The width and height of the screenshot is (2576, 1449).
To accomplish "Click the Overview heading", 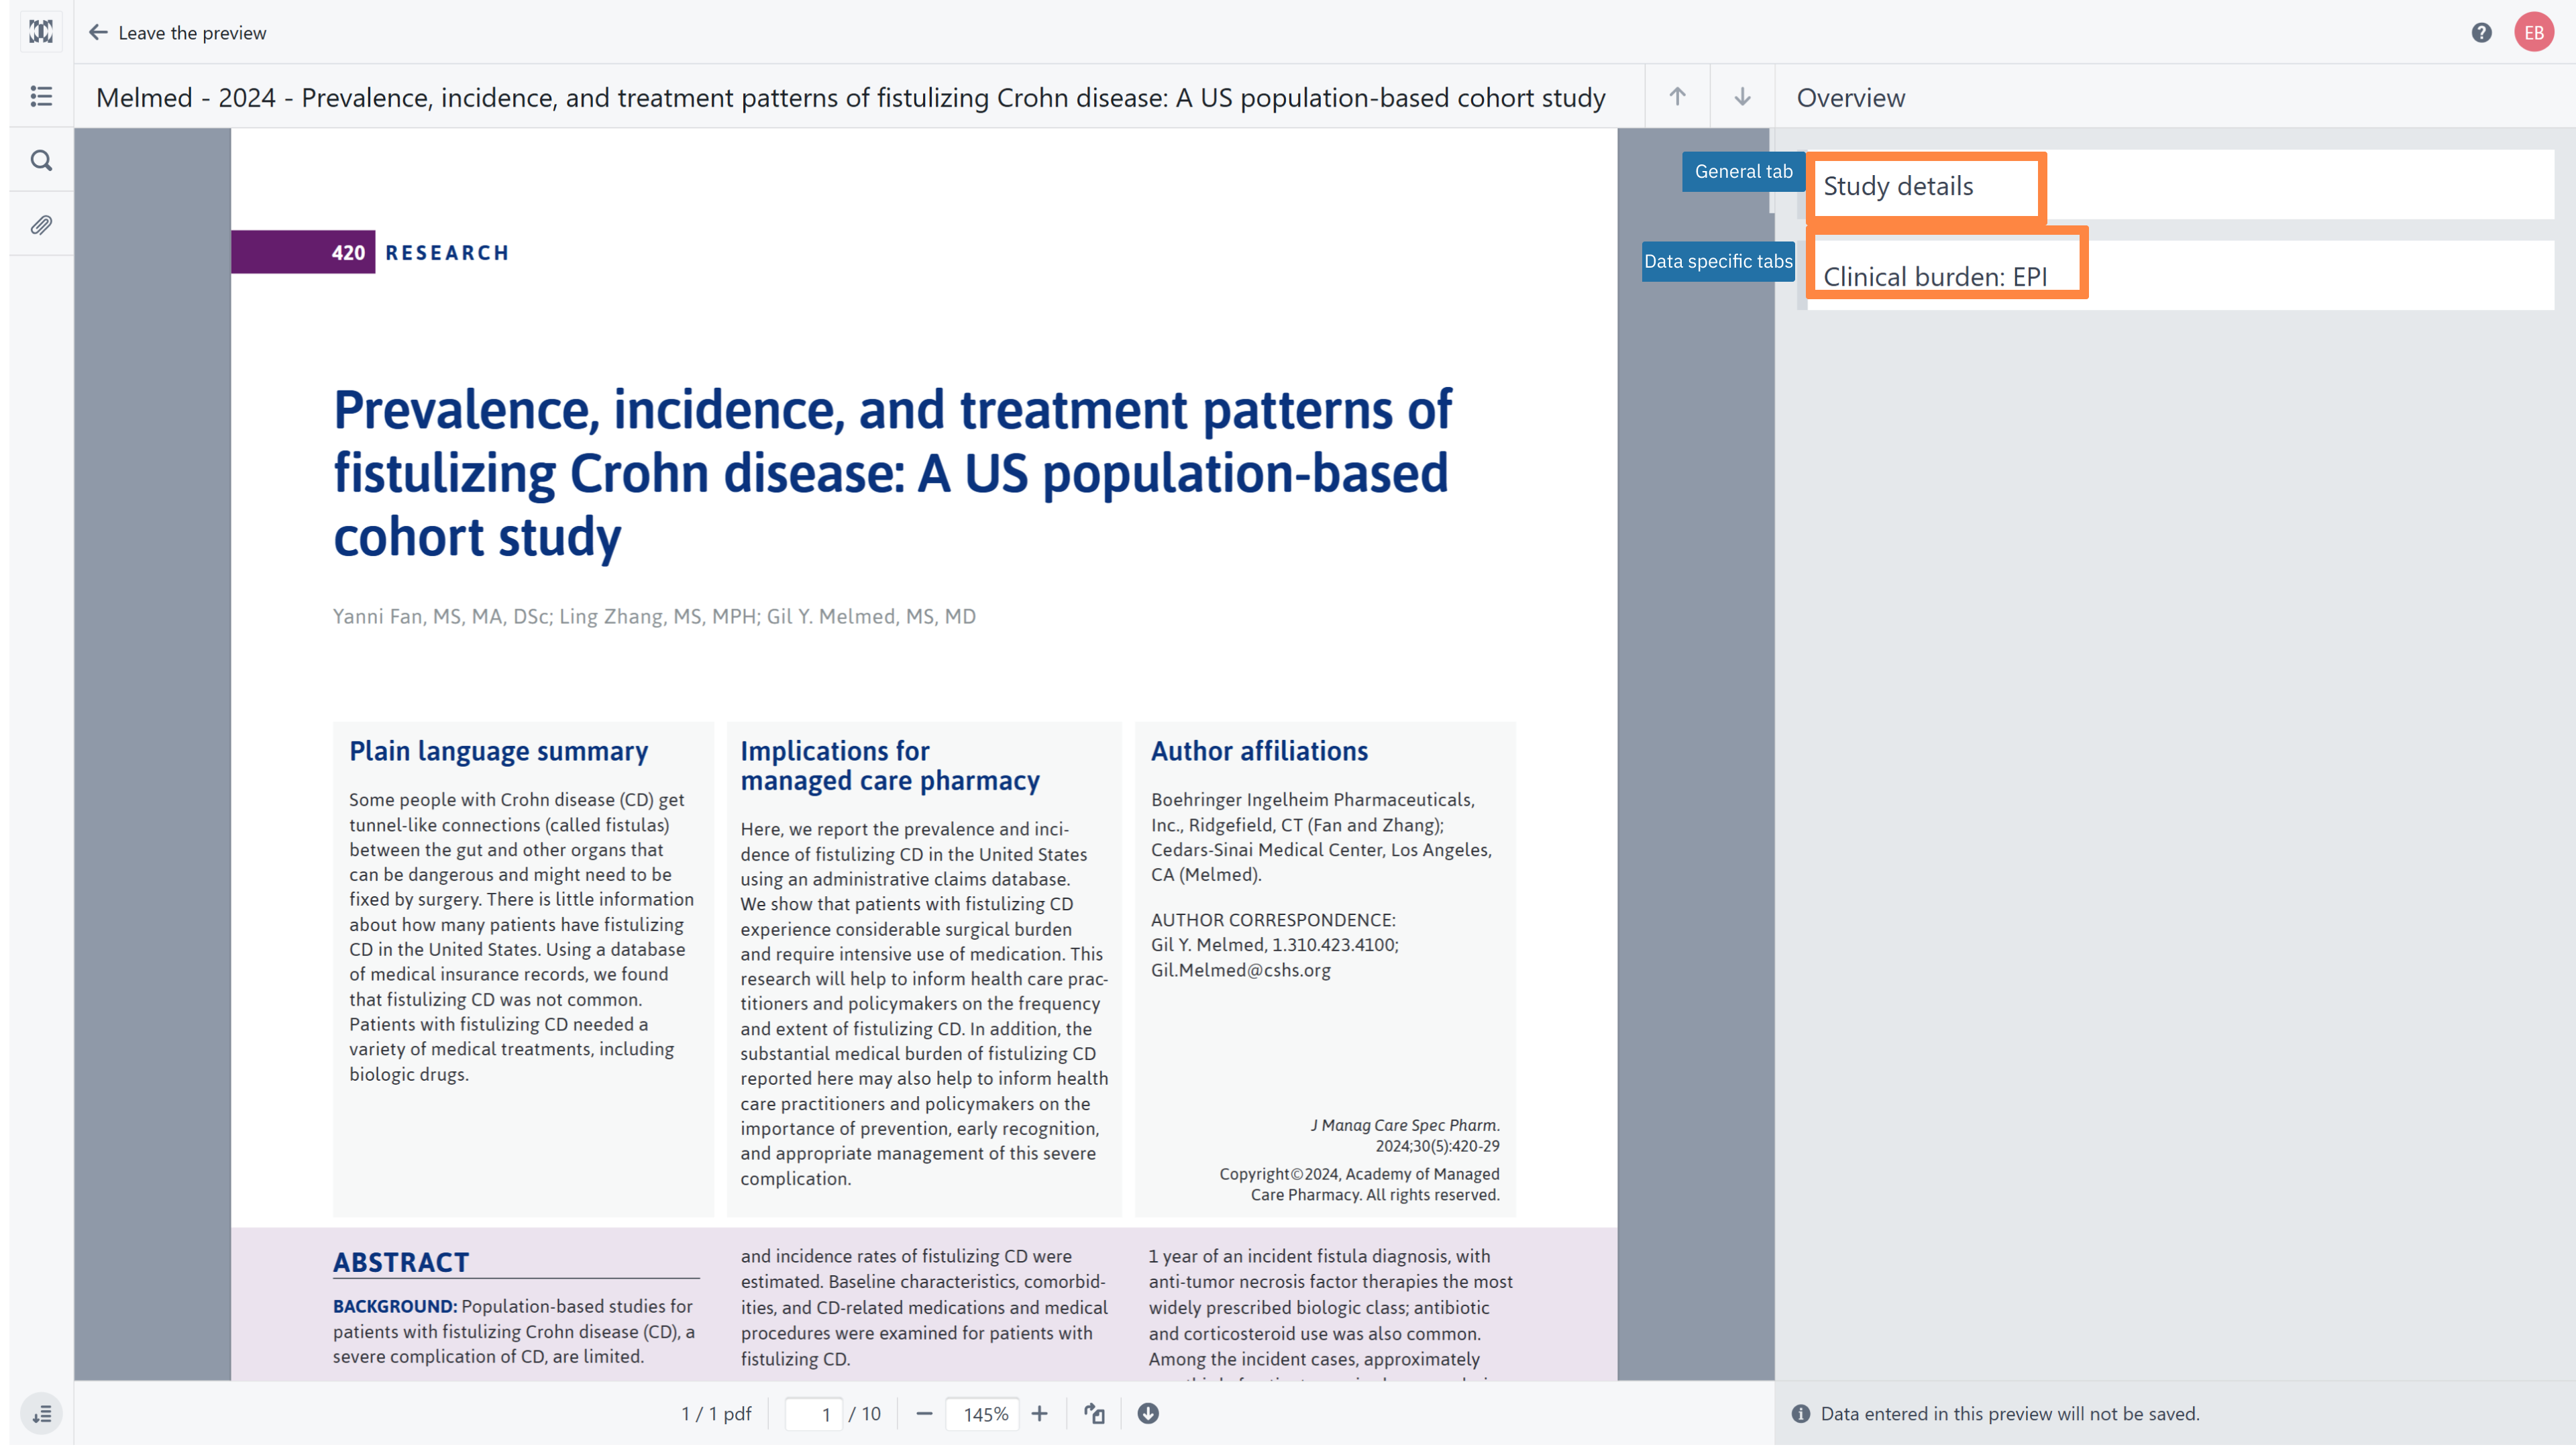I will click(x=1850, y=97).
